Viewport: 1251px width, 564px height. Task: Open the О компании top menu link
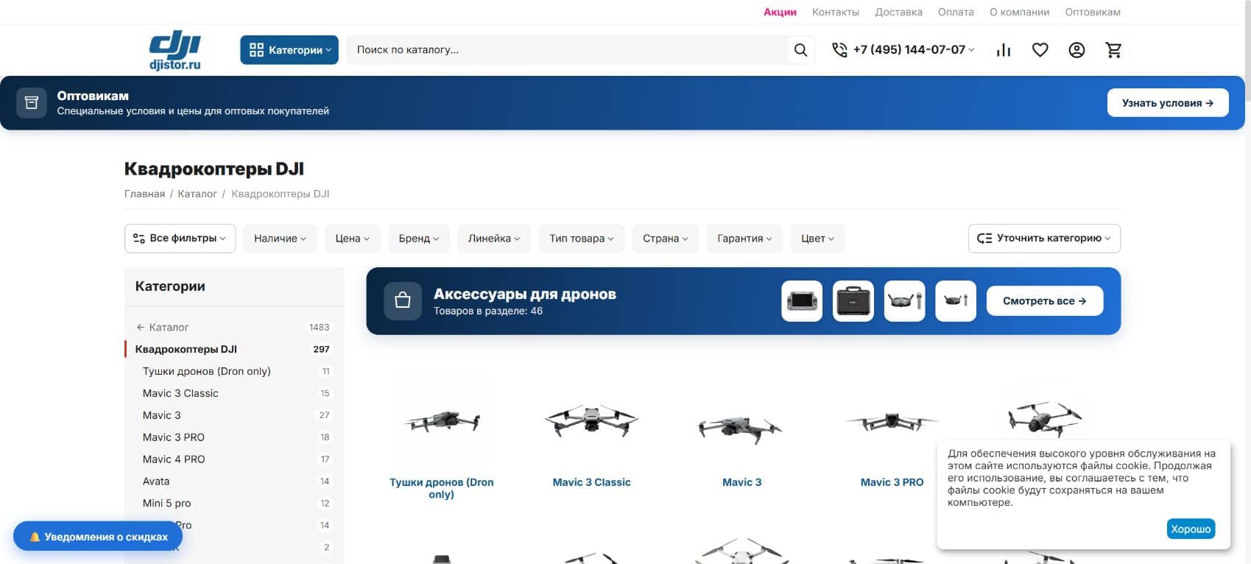click(x=1019, y=12)
